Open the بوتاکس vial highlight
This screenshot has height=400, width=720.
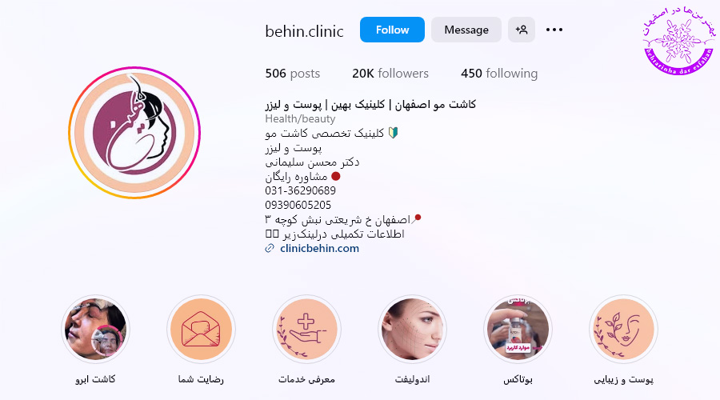click(518, 330)
